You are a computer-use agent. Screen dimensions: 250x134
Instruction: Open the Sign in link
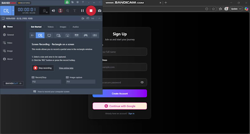(x=131, y=113)
